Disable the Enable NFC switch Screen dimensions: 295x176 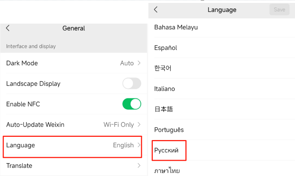tap(131, 104)
